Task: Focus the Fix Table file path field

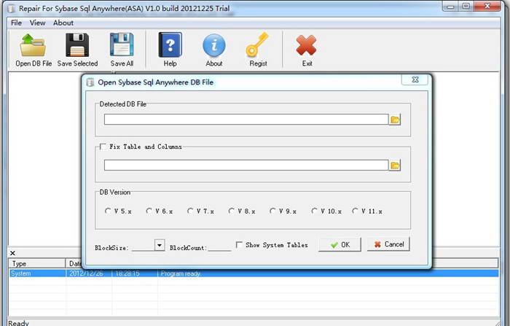Action: coord(246,165)
